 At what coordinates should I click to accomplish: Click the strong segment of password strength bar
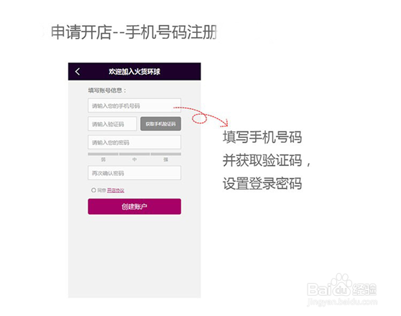pyautogui.click(x=166, y=154)
